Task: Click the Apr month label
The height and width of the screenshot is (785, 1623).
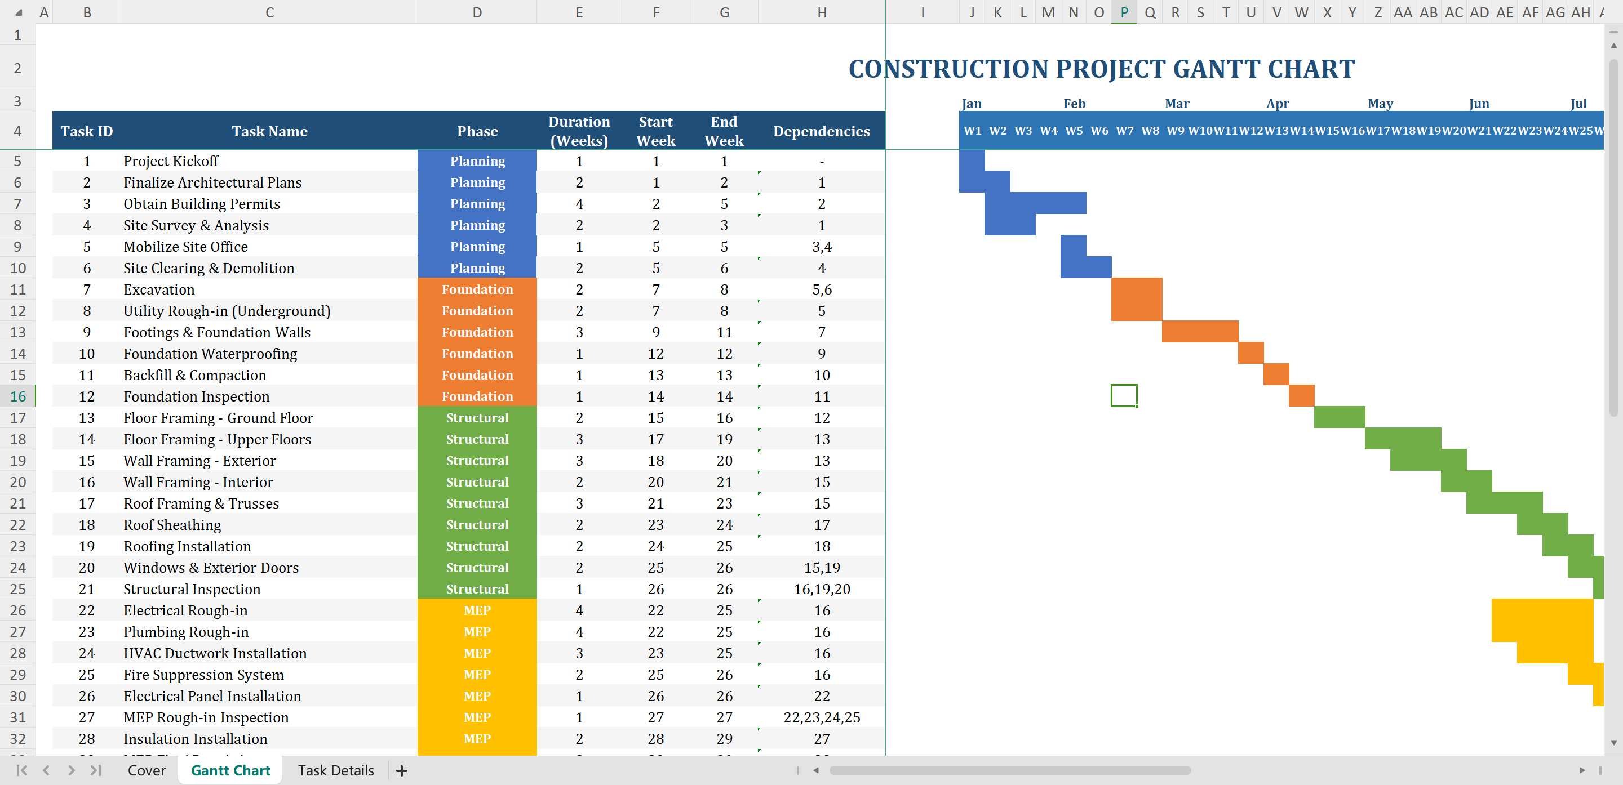Action: pyautogui.click(x=1278, y=103)
